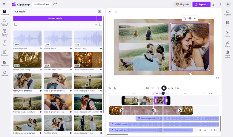Select the Textured beige fabric thumbnail
233x137 pixels.
click(x=58, y=60)
